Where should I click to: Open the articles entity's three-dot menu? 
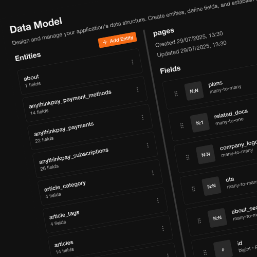click(163, 228)
